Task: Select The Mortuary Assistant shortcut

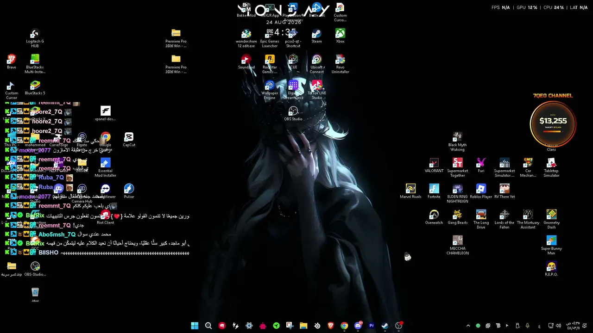Action: (x=528, y=220)
